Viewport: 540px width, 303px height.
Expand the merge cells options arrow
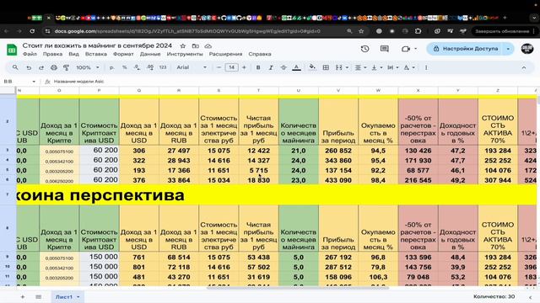[347, 67]
